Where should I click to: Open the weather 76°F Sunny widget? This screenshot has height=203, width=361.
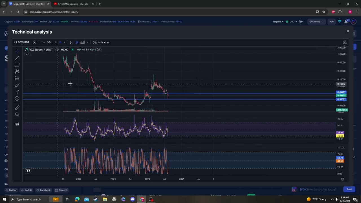coord(316,199)
